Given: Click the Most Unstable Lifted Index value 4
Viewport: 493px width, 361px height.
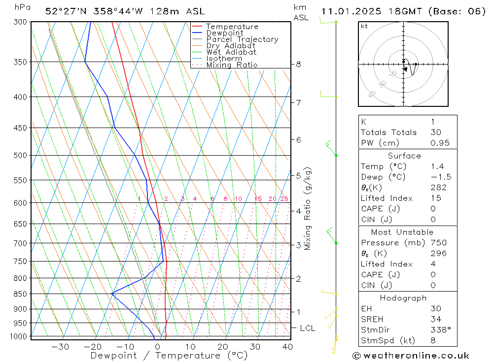Looking at the screenshot, I should pyautogui.click(x=433, y=264).
